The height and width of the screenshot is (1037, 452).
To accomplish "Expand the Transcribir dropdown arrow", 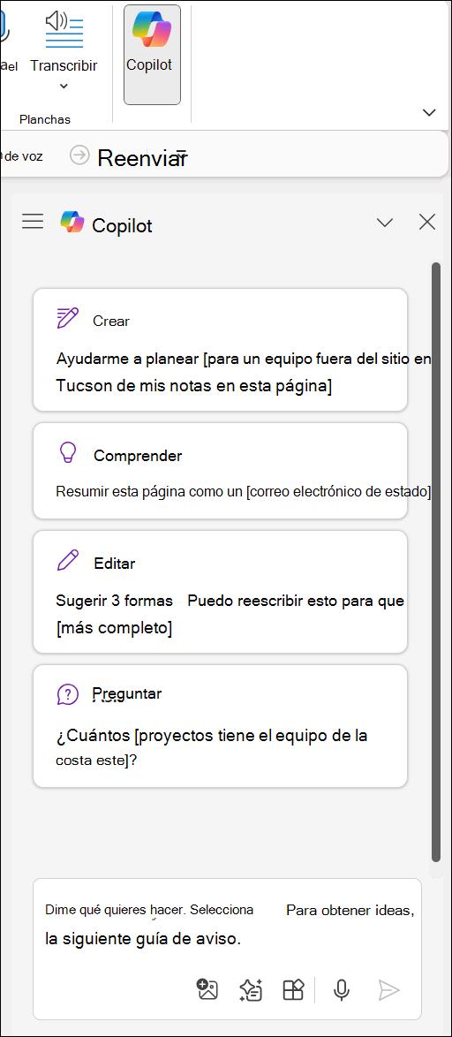I will [x=64, y=86].
